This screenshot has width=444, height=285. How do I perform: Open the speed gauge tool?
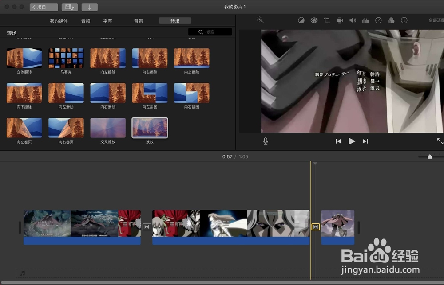click(x=378, y=20)
